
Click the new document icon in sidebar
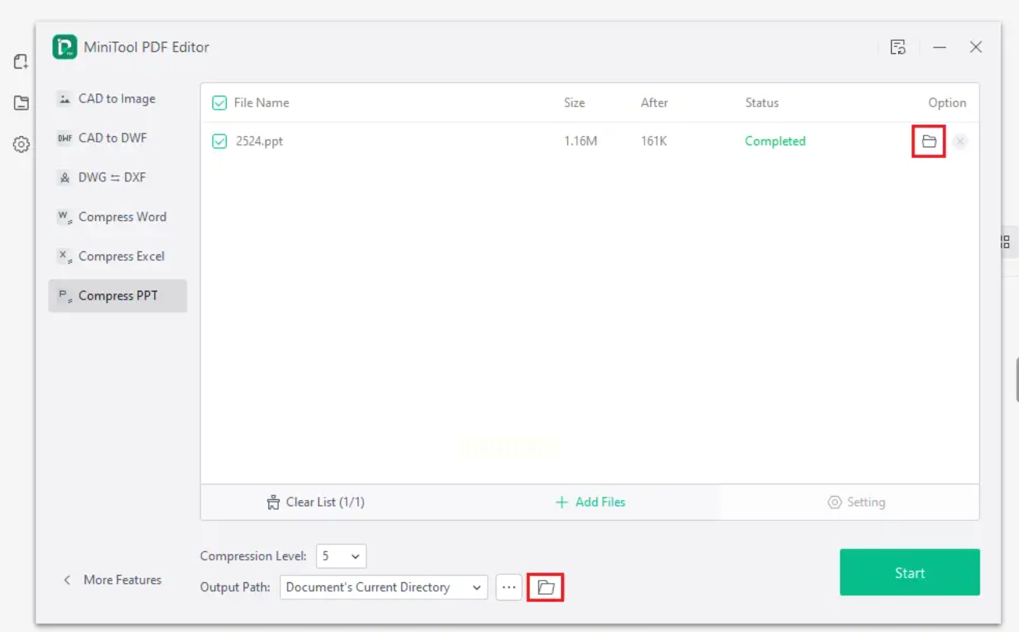click(21, 61)
